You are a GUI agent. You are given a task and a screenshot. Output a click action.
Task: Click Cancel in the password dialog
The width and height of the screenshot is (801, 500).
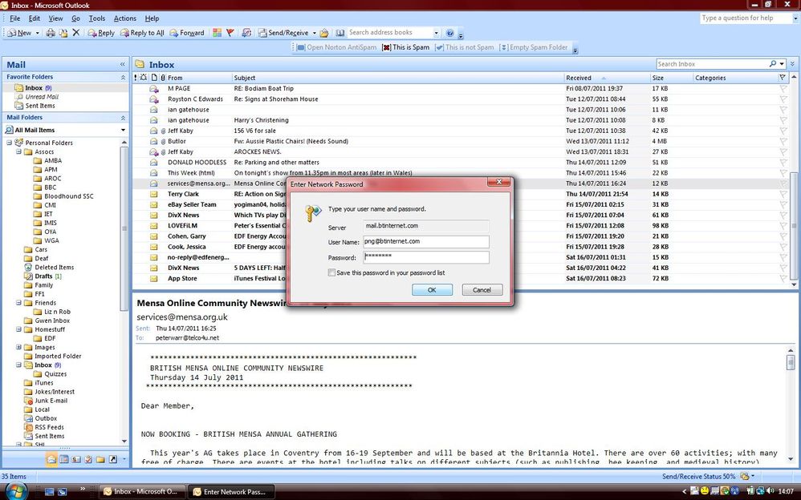(x=482, y=290)
